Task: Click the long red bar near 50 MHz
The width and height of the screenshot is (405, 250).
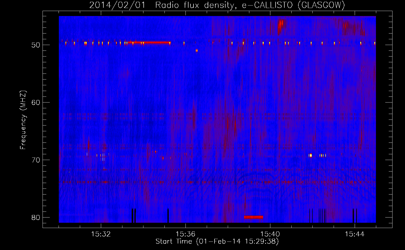Action: 149,42
